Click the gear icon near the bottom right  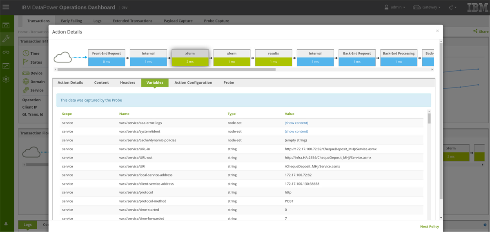[x=485, y=225]
